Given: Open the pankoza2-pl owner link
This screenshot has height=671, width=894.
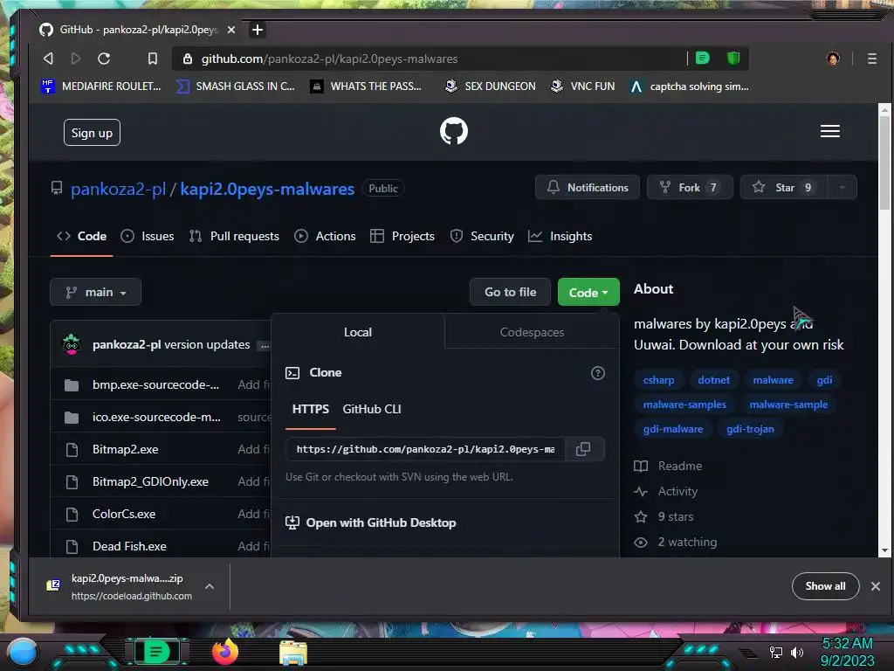Looking at the screenshot, I should point(118,189).
